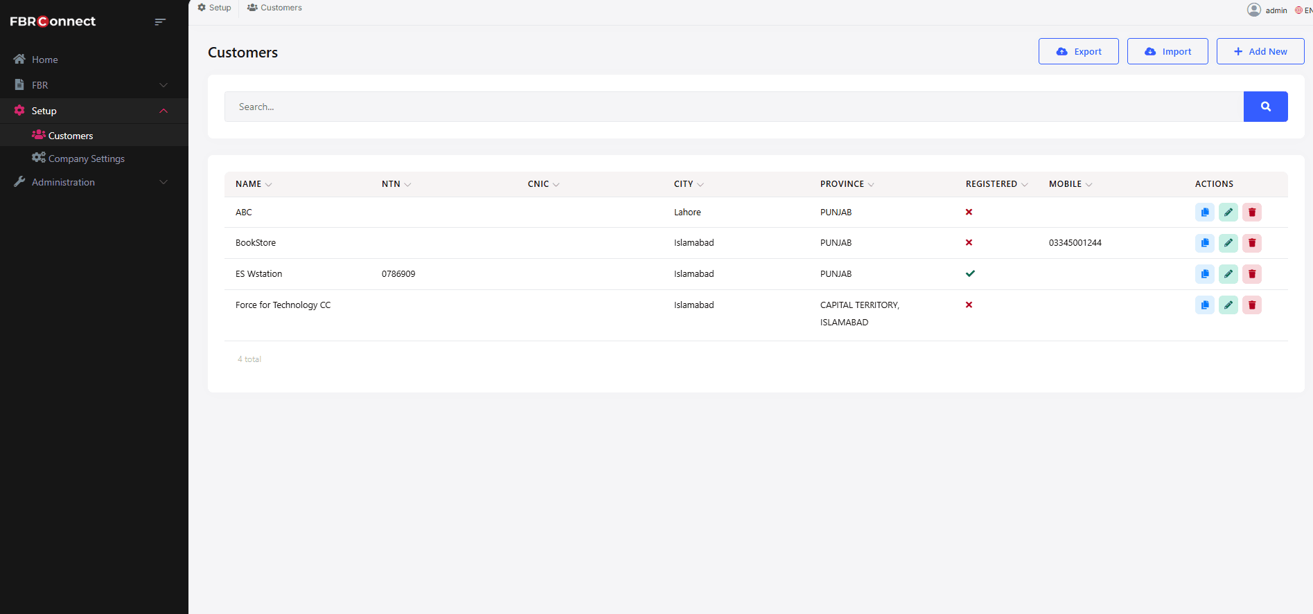Toggle the sidebar collapse icon

(x=160, y=21)
